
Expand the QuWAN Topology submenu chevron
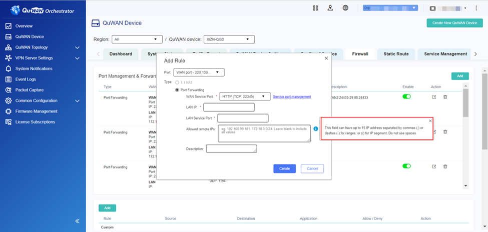(x=78, y=47)
